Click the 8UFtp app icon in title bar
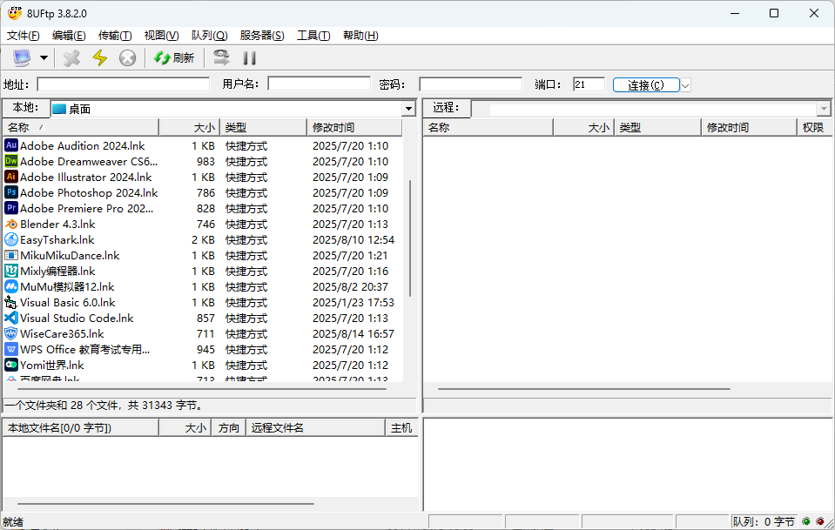Viewport: 835px width, 530px height. coord(15,13)
